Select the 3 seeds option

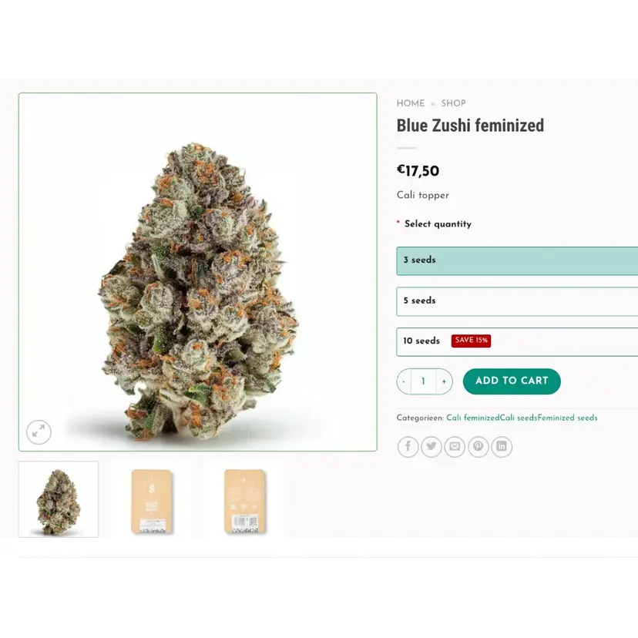pos(517,260)
